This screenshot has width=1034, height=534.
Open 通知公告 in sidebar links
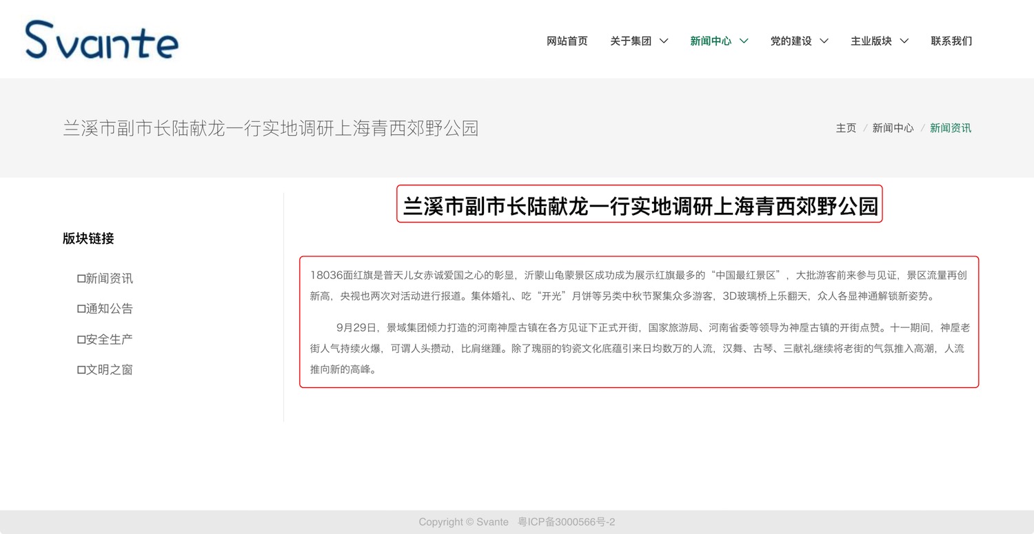tap(105, 309)
